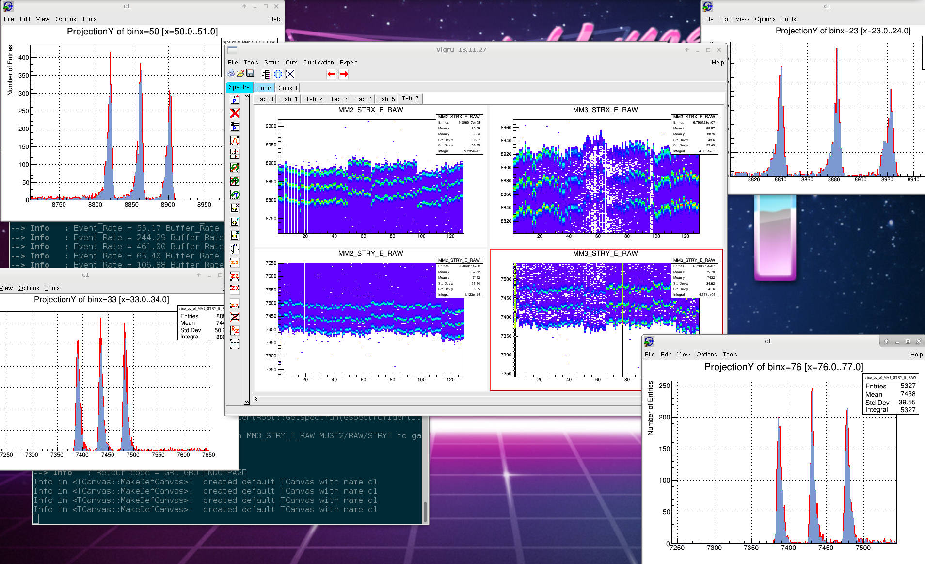Image resolution: width=925 pixels, height=564 pixels.
Task: Open Setup menu in Vigru
Action: coord(271,63)
